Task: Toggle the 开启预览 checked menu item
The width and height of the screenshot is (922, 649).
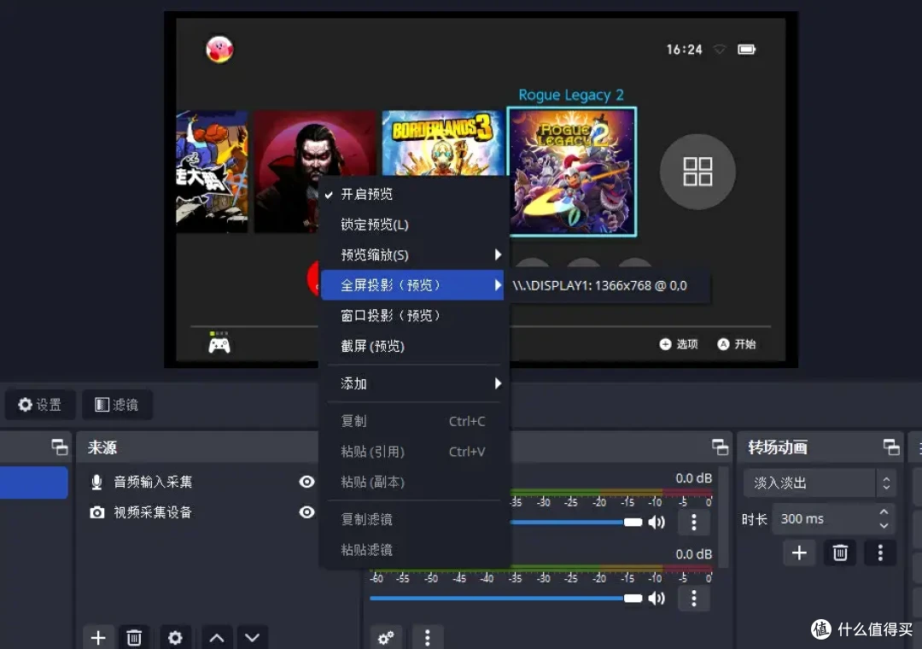Action: pyautogui.click(x=413, y=194)
